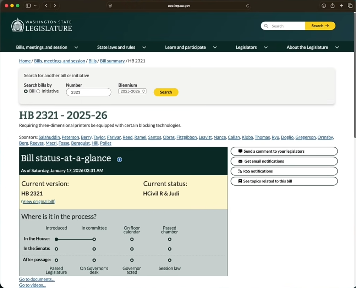The width and height of the screenshot is (356, 288).
Task: Click the Bill summary breadcrumb link
Action: (113, 61)
